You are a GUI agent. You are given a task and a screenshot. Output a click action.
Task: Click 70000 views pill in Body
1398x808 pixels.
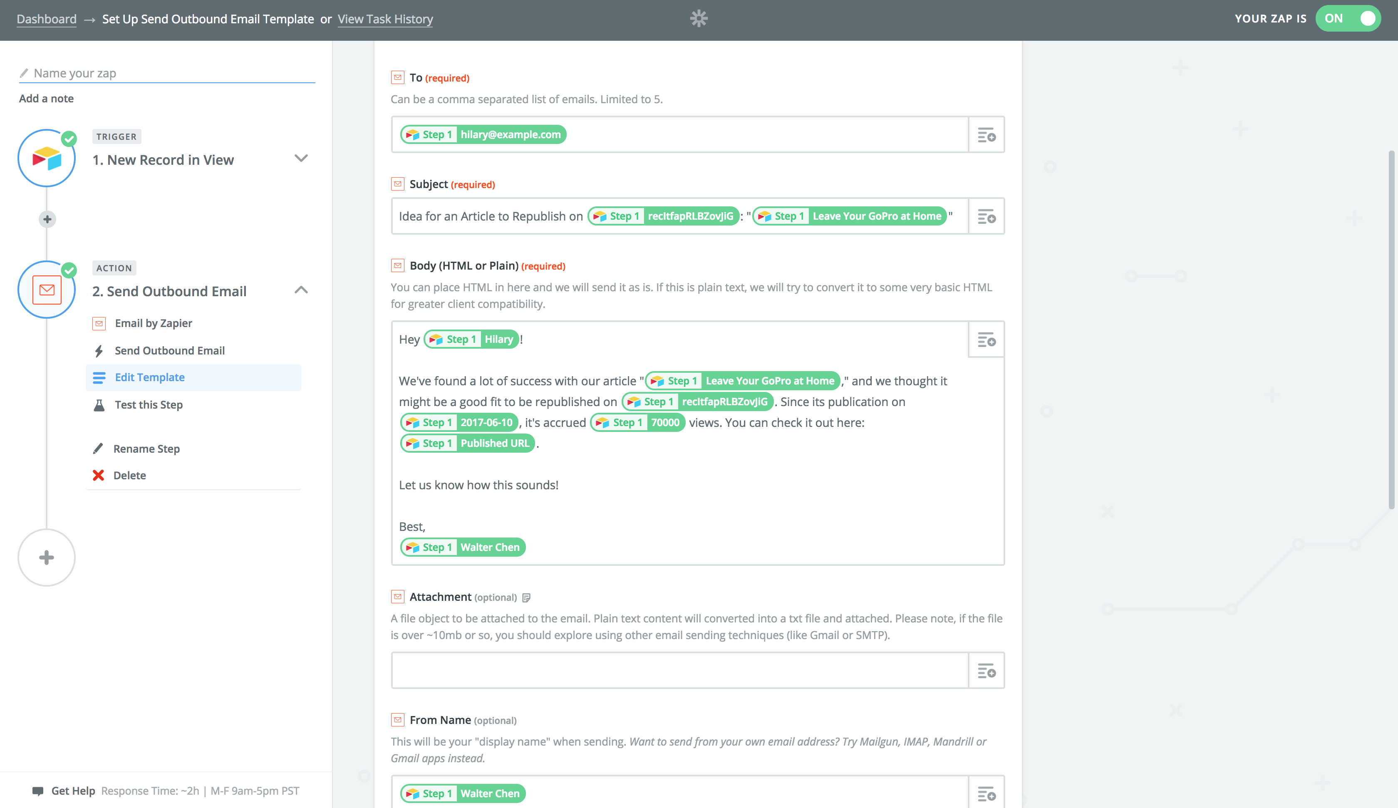(x=637, y=422)
